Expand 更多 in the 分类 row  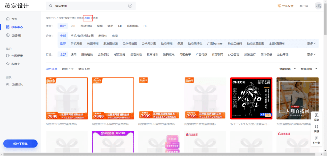(311, 44)
